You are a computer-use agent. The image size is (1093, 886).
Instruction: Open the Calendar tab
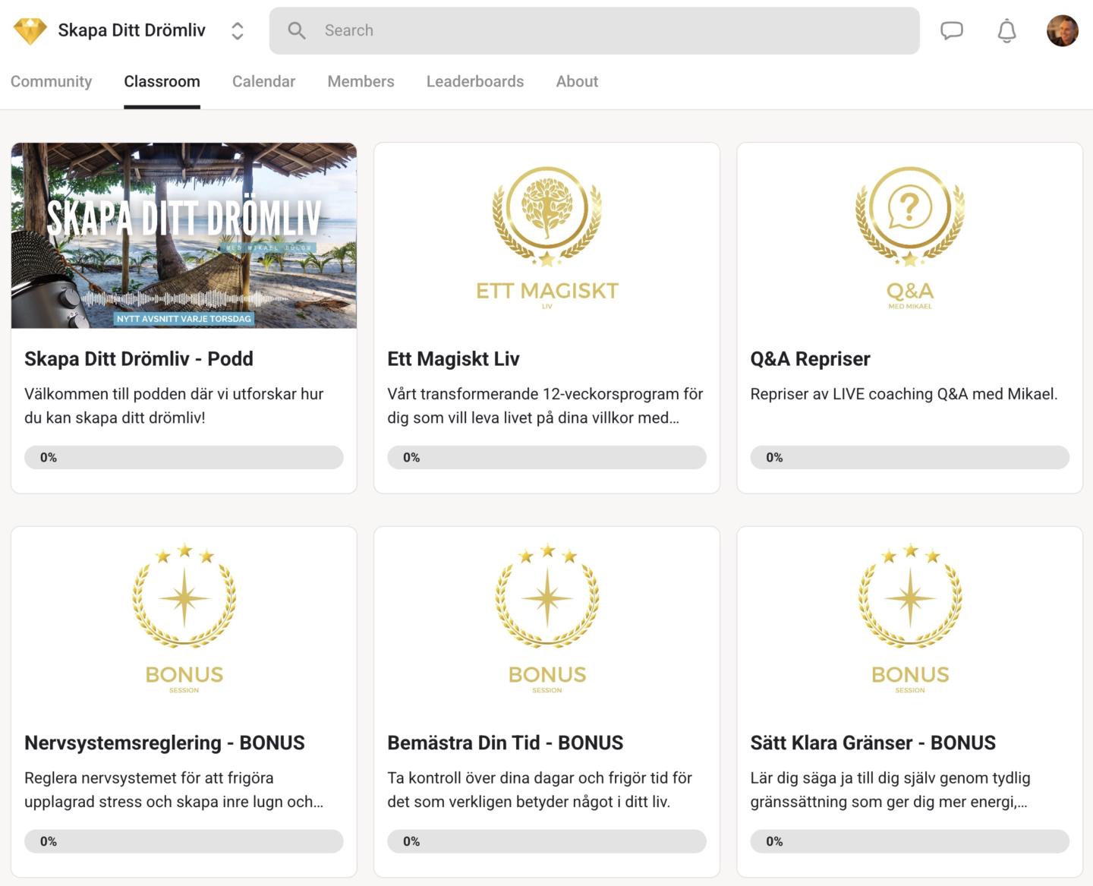click(263, 81)
